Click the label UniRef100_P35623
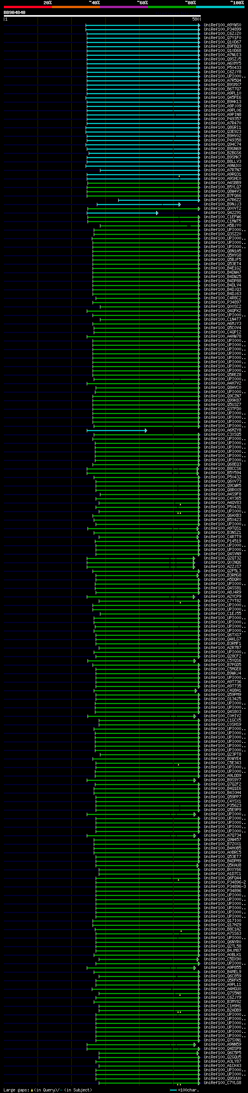The width and height of the screenshot is (248, 1093). 222,806
